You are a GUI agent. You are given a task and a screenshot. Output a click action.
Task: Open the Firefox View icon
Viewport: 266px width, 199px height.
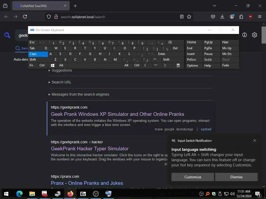pos(5,6)
